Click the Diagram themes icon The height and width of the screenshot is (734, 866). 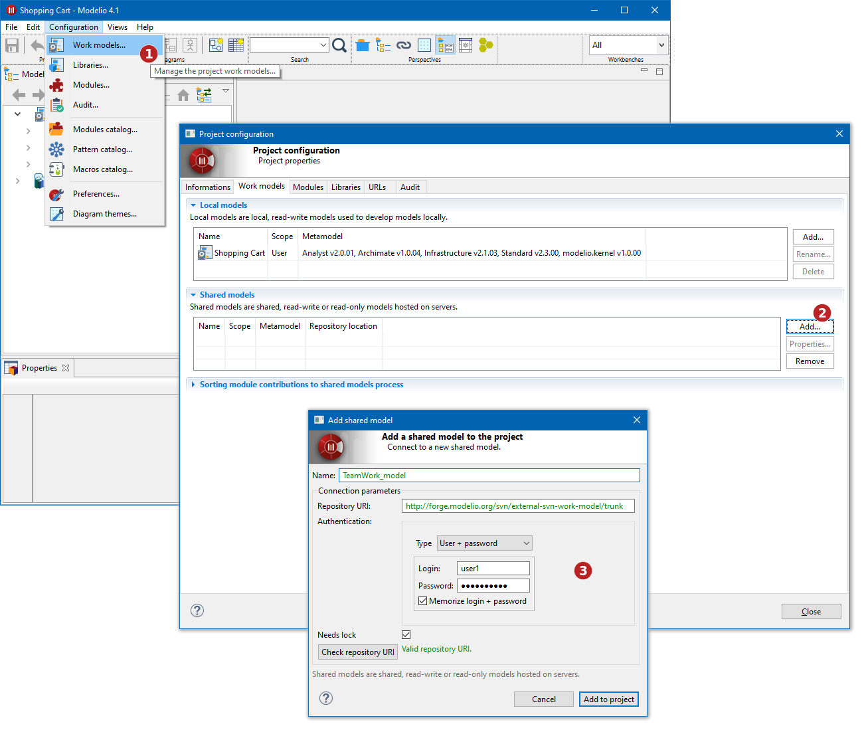[x=57, y=214]
